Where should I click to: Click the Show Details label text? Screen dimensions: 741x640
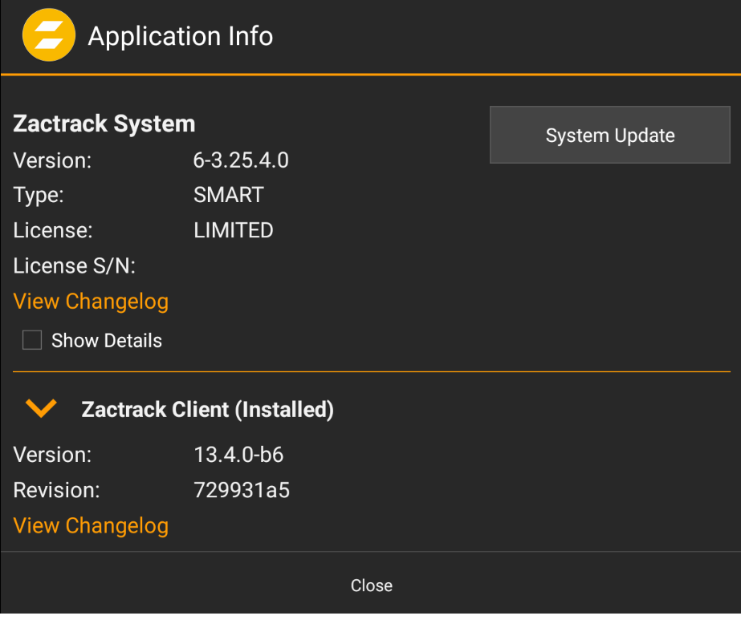pyautogui.click(x=107, y=340)
